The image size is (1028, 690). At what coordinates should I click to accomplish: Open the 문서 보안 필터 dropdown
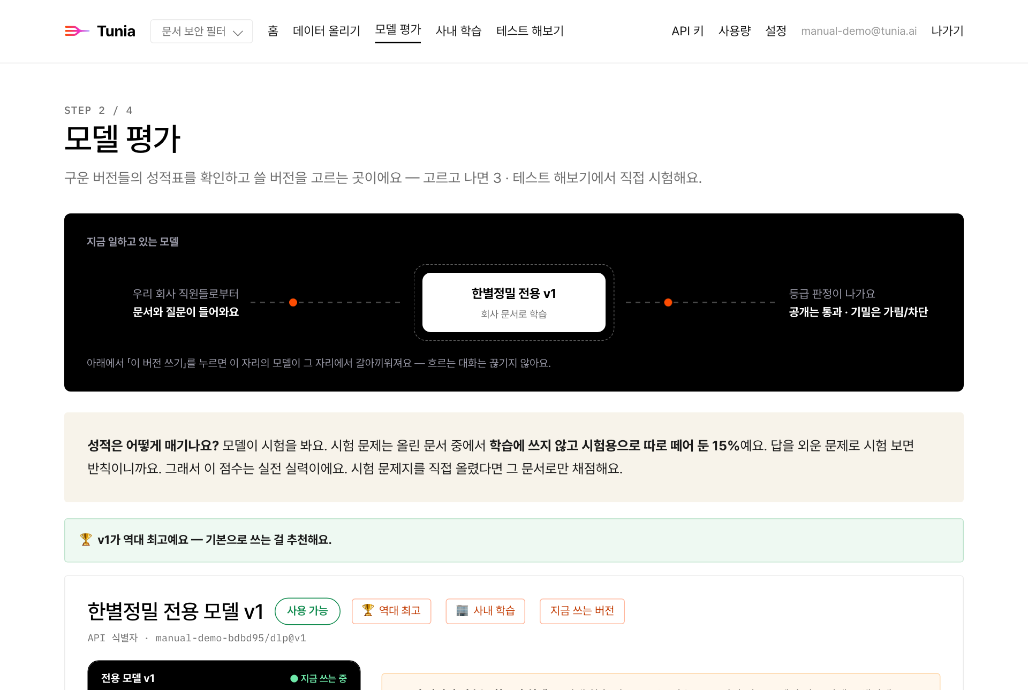(x=201, y=32)
